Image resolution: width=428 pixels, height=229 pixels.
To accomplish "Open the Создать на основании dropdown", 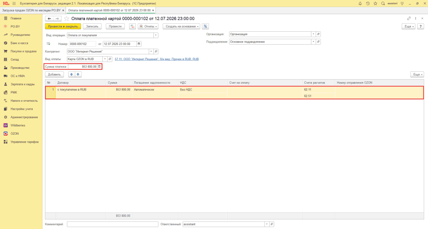I will click(x=181, y=26).
